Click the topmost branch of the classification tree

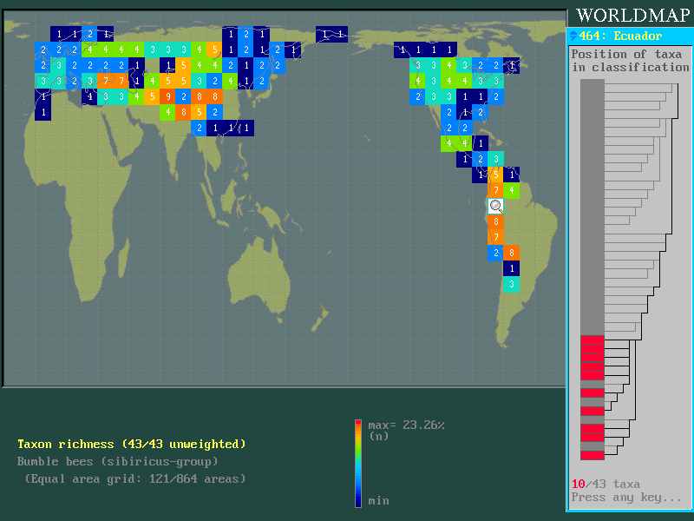click(642, 83)
